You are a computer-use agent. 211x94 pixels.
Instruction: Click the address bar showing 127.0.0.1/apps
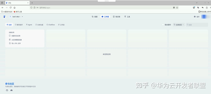pyautogui.click(x=104, y=8)
